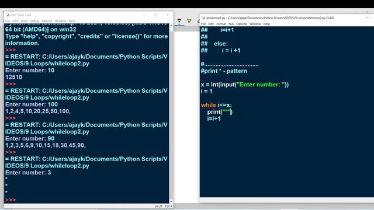Click scroll down arrow in Shell scrollbar
This screenshot has height=210, width=374.
[171, 201]
